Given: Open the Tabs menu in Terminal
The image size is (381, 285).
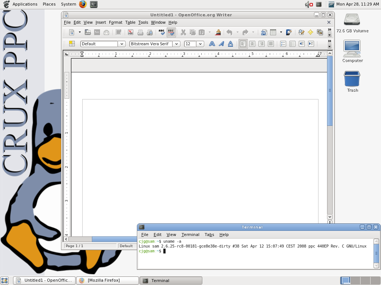Looking at the screenshot, I should (209, 235).
